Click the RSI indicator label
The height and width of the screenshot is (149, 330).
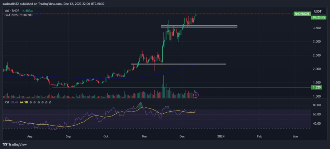click(7, 102)
